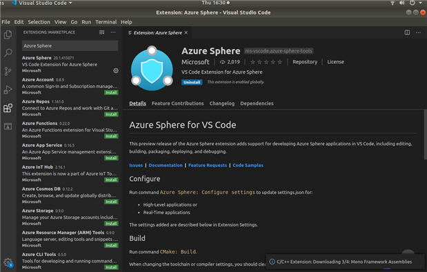Image resolution: width=427 pixels, height=272 pixels.
Task: Open the Terminal menu
Action: 106,22
